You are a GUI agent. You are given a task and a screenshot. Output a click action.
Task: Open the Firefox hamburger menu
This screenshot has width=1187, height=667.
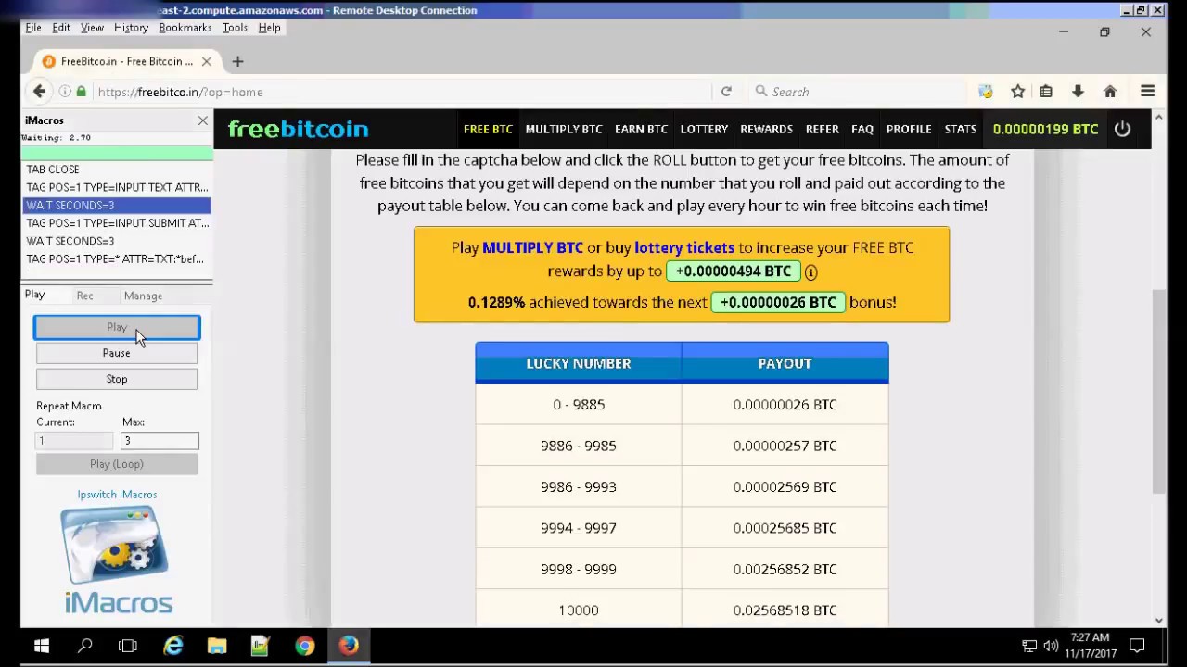1147,91
